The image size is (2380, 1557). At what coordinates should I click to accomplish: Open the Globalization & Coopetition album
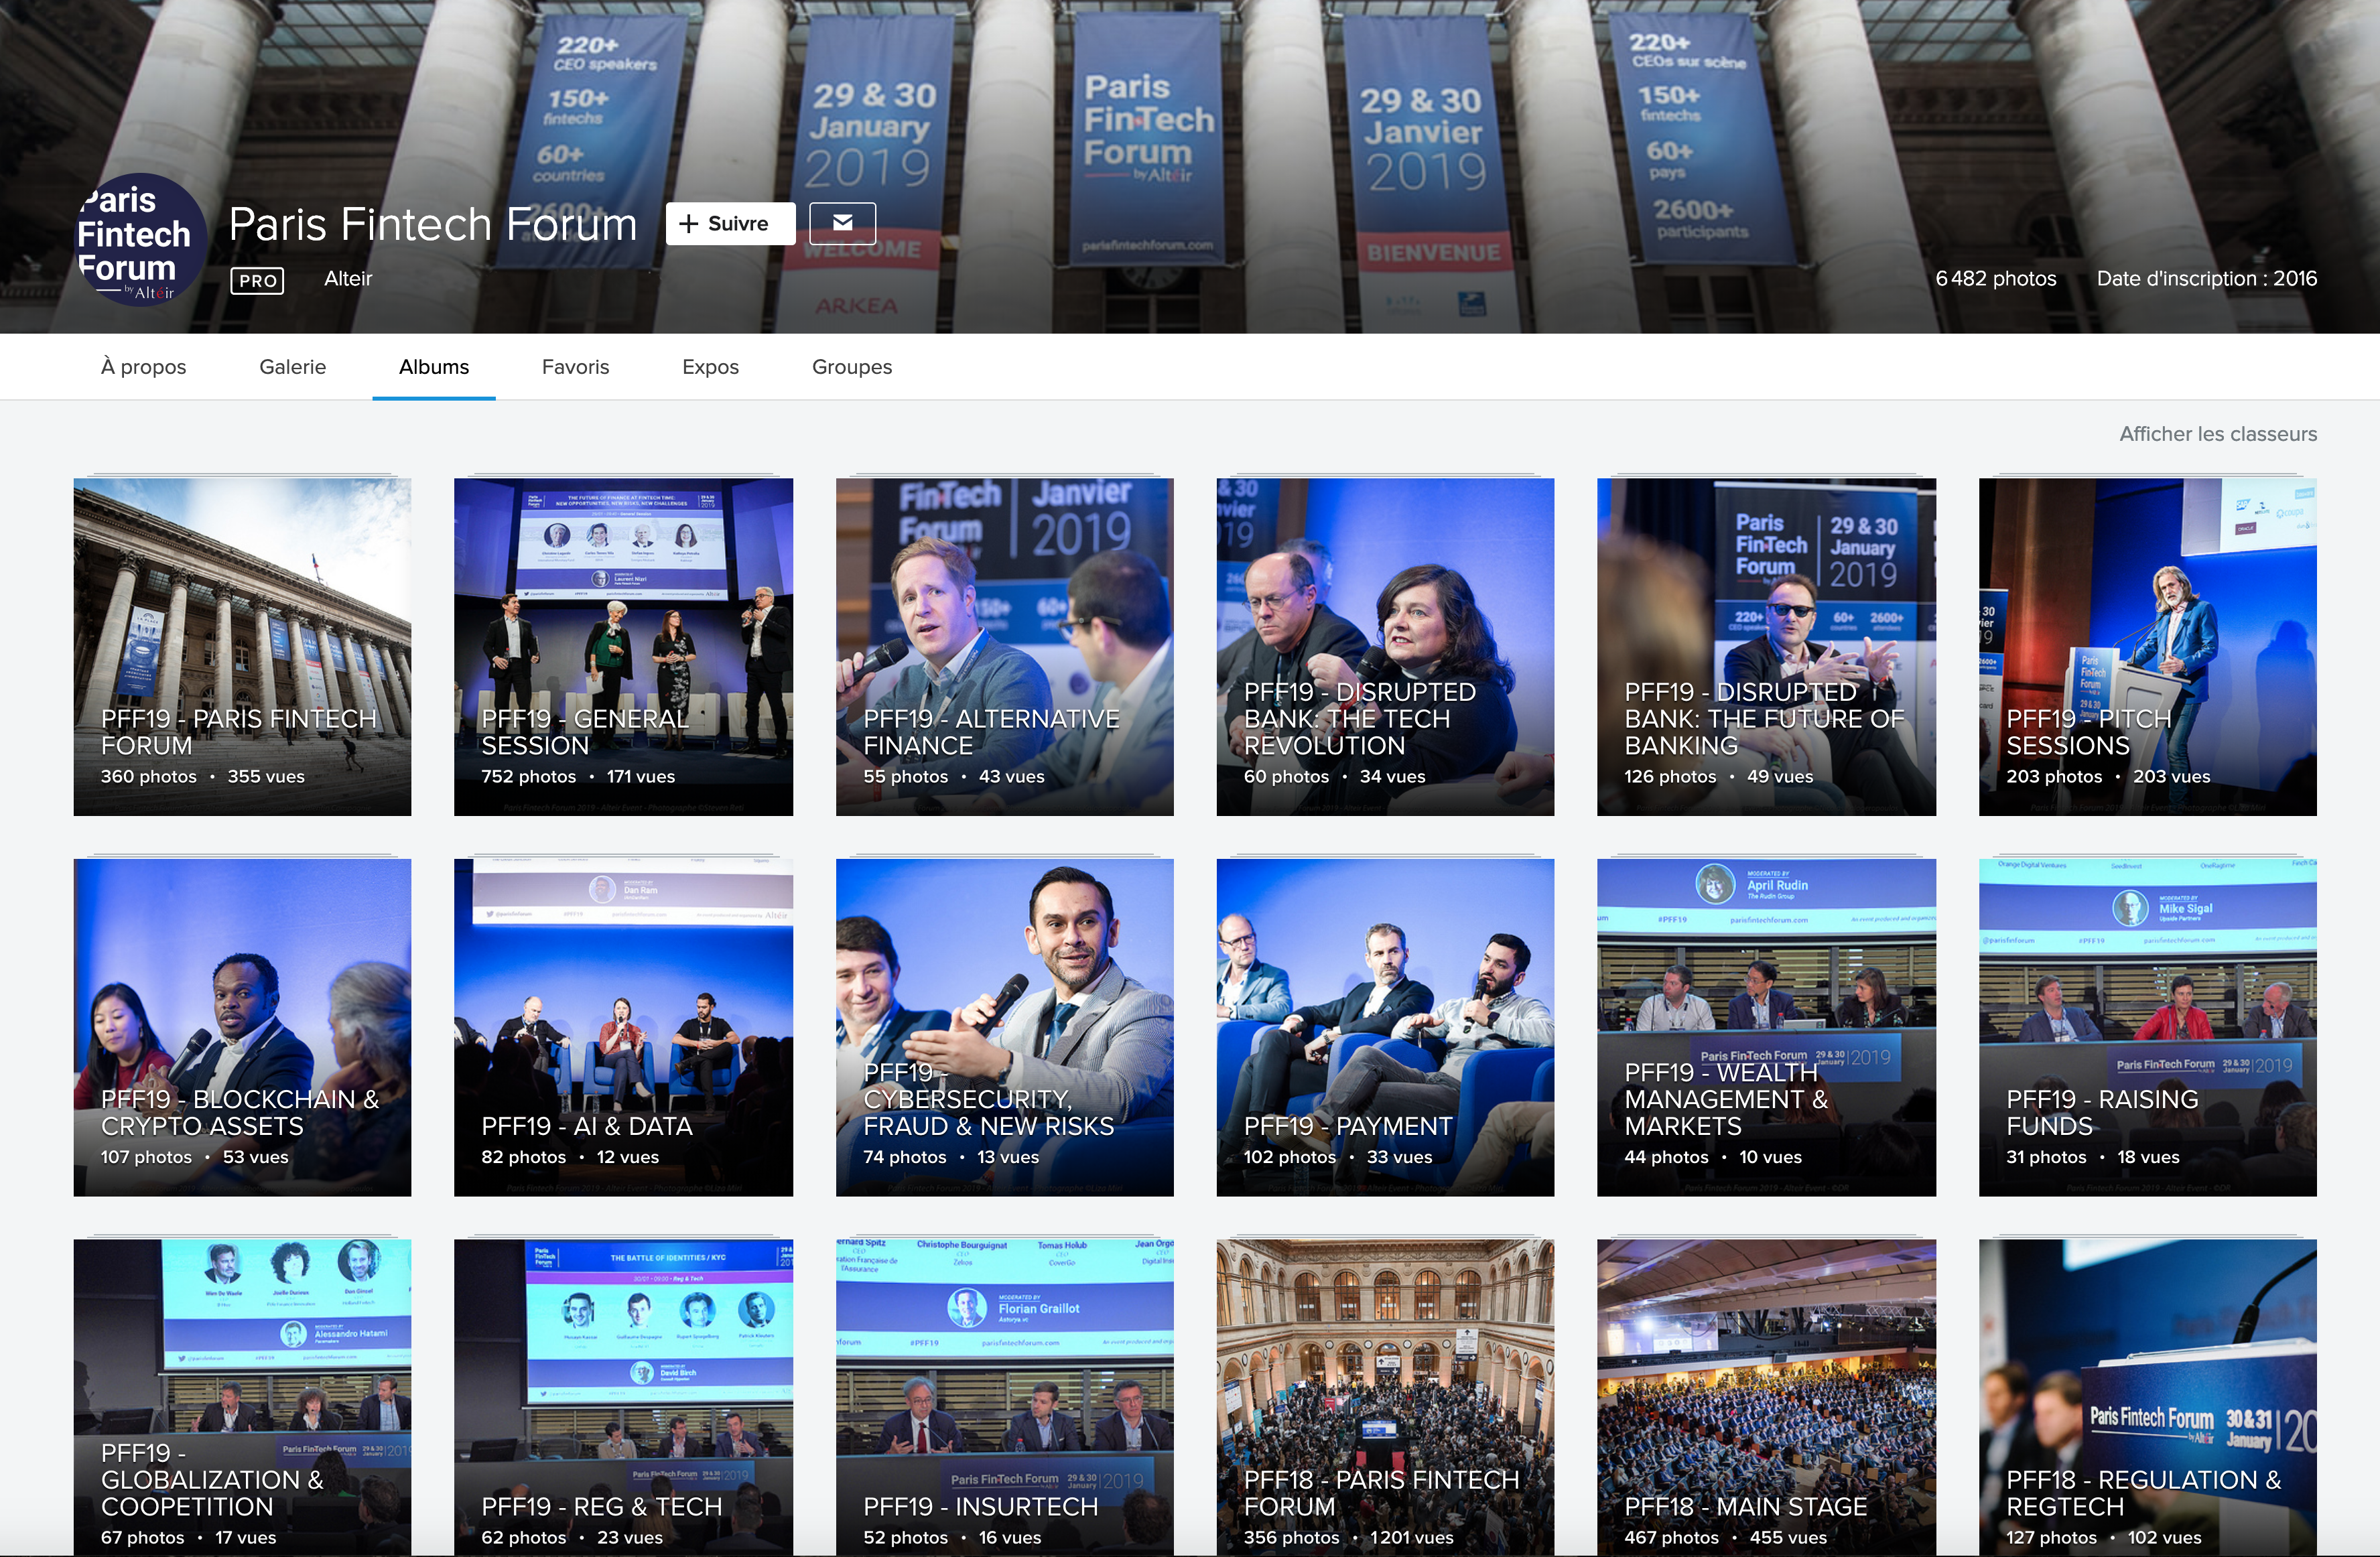pyautogui.click(x=242, y=1397)
